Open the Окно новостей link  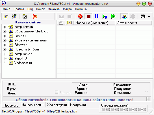120,100
